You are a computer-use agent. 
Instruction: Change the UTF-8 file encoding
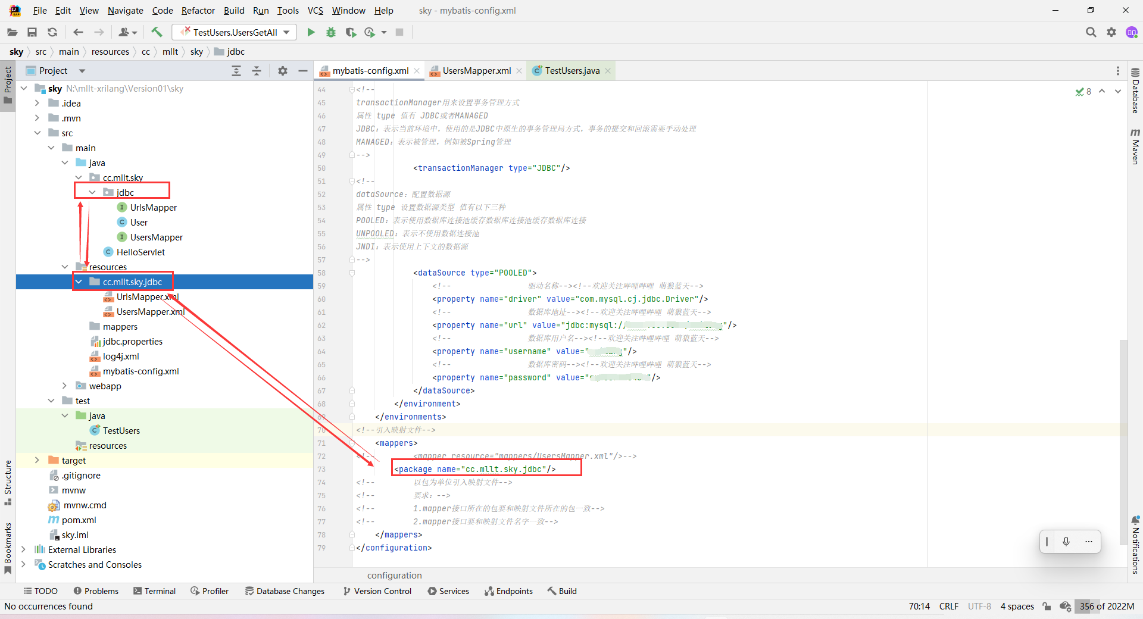pos(979,607)
